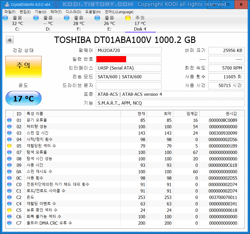Click the power on hours 50715 시간
This screenshot has height=234, width=250.
(x=226, y=86)
